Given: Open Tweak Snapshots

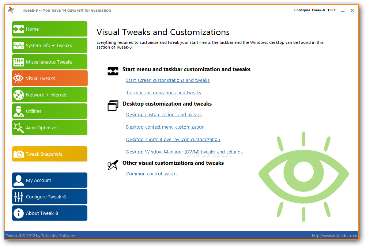Looking at the screenshot, I should click(50, 154).
